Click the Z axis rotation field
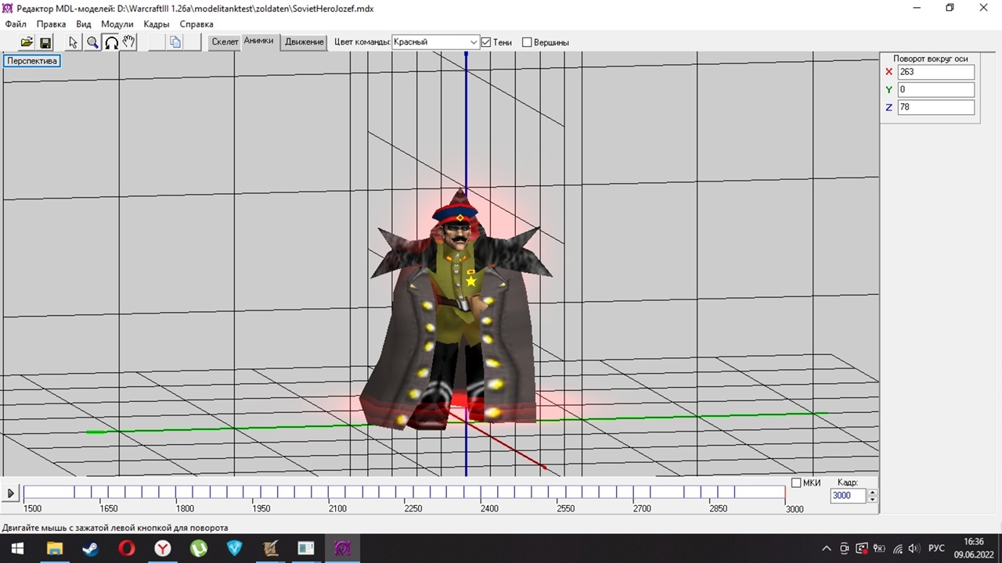The image size is (1002, 563). (x=936, y=107)
